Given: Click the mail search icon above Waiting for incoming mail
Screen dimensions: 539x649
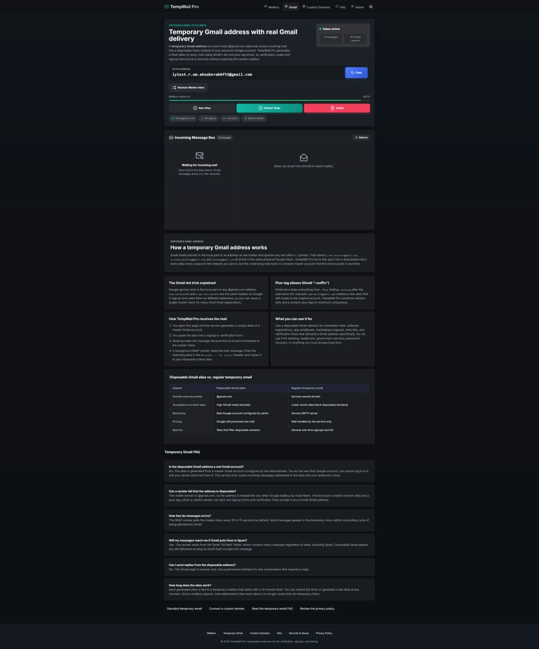Looking at the screenshot, I should tap(199, 156).
